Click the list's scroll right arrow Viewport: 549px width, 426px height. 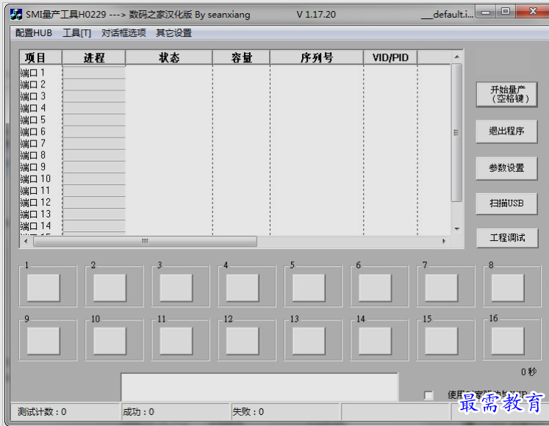coord(444,241)
